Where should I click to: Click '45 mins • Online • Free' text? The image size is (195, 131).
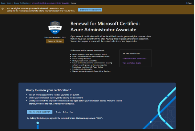coord(64,112)
